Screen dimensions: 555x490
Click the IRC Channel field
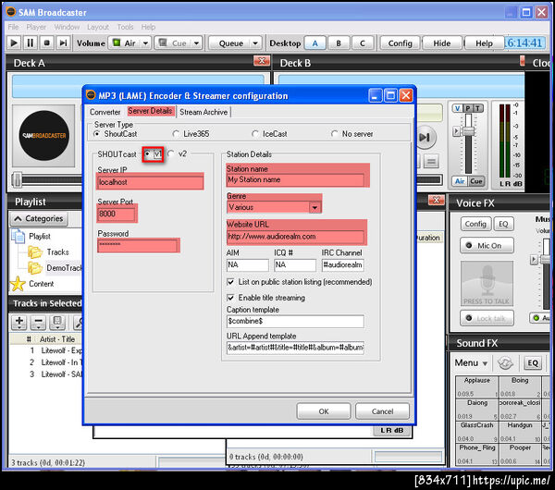tap(342, 265)
